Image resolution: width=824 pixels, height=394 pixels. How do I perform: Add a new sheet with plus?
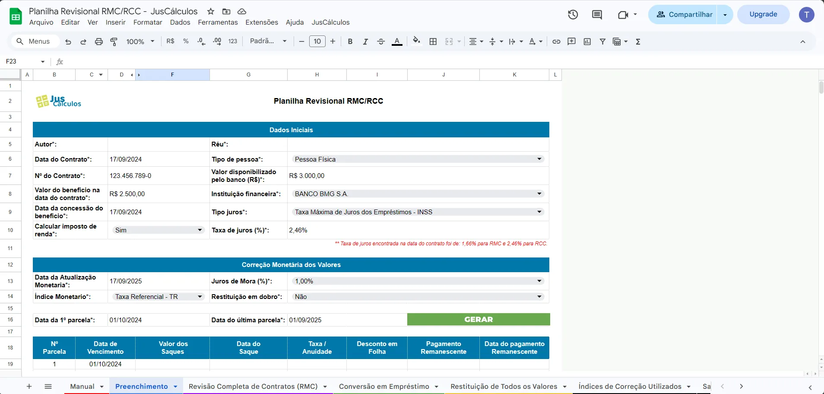(29, 387)
